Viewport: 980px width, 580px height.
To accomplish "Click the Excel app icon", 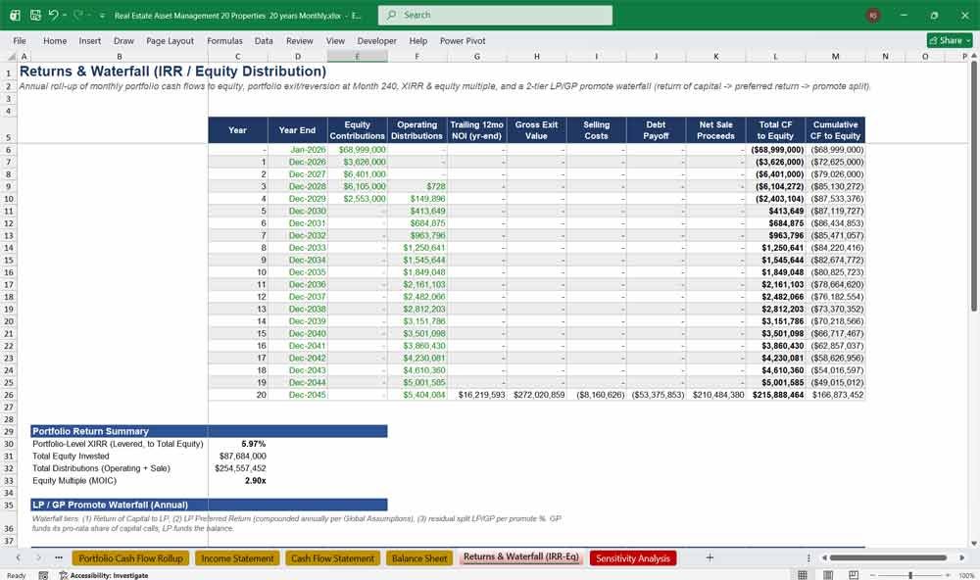I will [x=15, y=15].
